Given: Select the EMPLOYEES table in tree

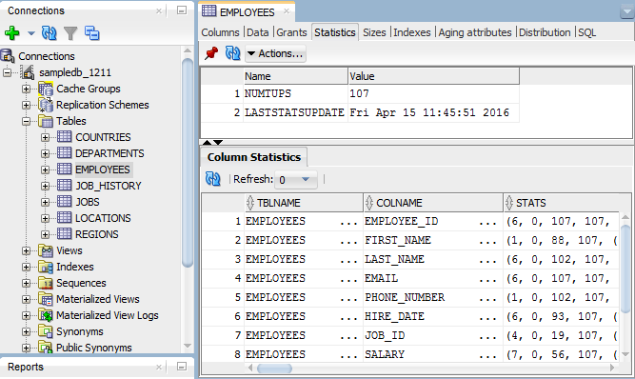Looking at the screenshot, I should coord(103,170).
